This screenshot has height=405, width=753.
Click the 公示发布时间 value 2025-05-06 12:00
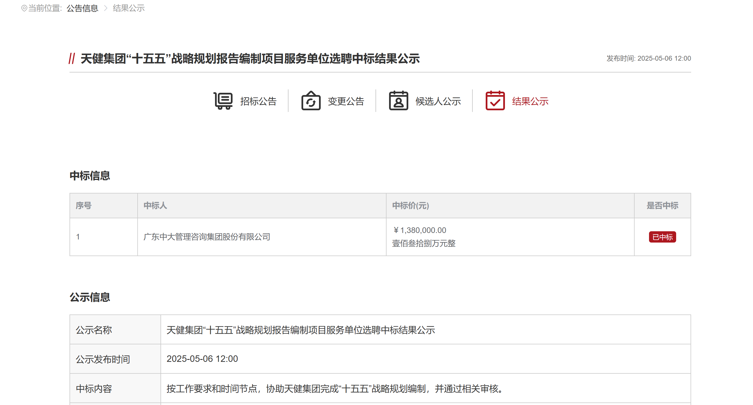point(202,359)
